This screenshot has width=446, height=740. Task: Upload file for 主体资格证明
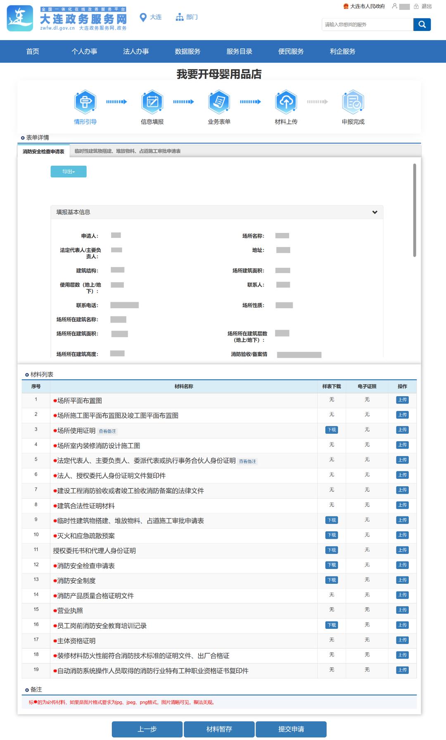402,640
